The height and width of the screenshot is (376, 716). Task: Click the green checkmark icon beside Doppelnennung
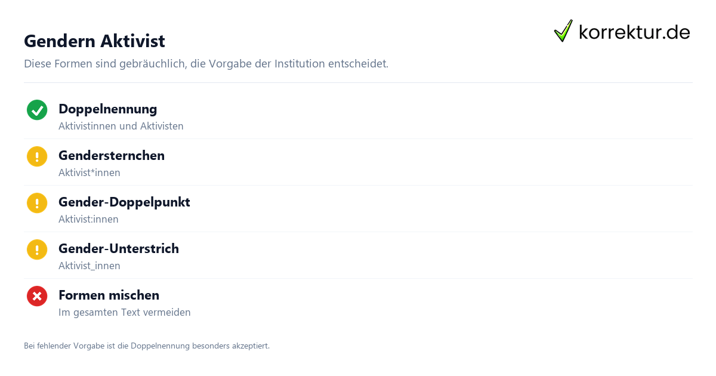pos(37,110)
